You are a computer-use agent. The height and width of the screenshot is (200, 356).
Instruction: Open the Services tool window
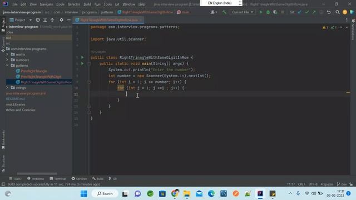coord(79,179)
